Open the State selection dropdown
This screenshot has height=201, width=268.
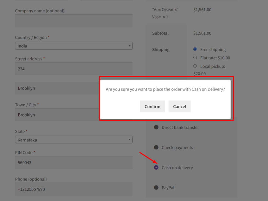coord(74,139)
